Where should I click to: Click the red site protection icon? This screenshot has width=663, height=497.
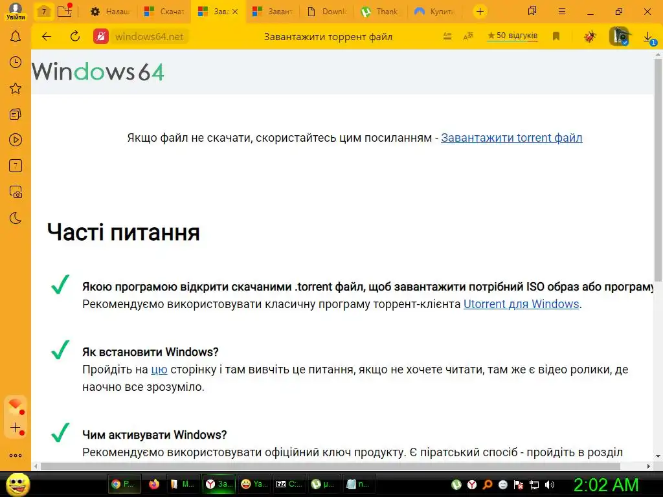[x=100, y=36]
